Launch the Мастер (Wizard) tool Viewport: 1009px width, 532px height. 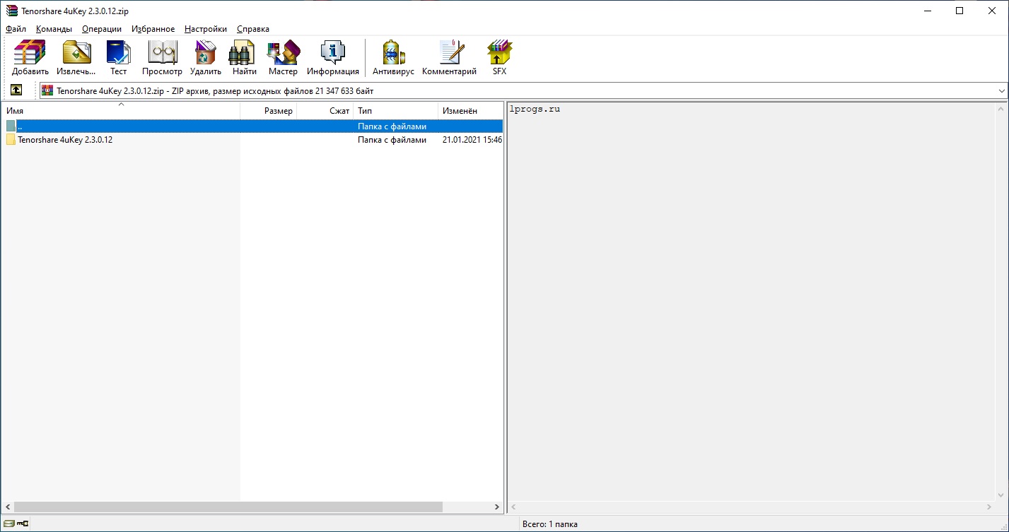click(283, 58)
